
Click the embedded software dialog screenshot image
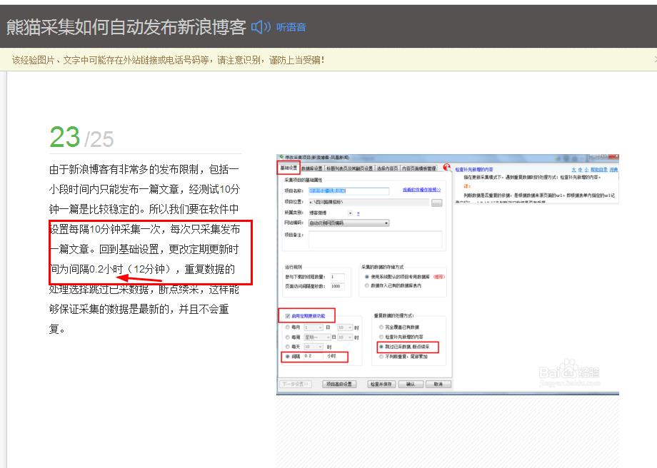[448, 275]
